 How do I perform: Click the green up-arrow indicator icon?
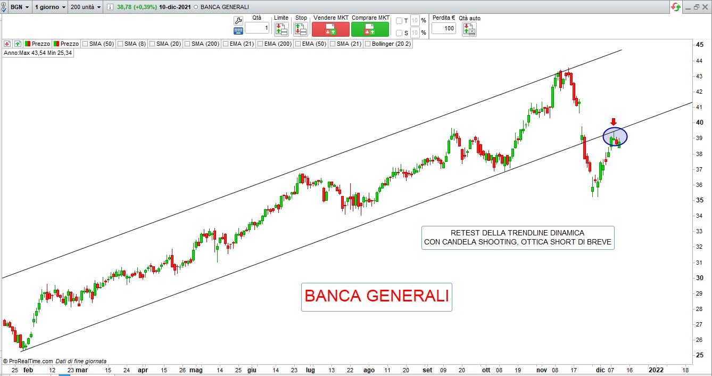coord(18,44)
